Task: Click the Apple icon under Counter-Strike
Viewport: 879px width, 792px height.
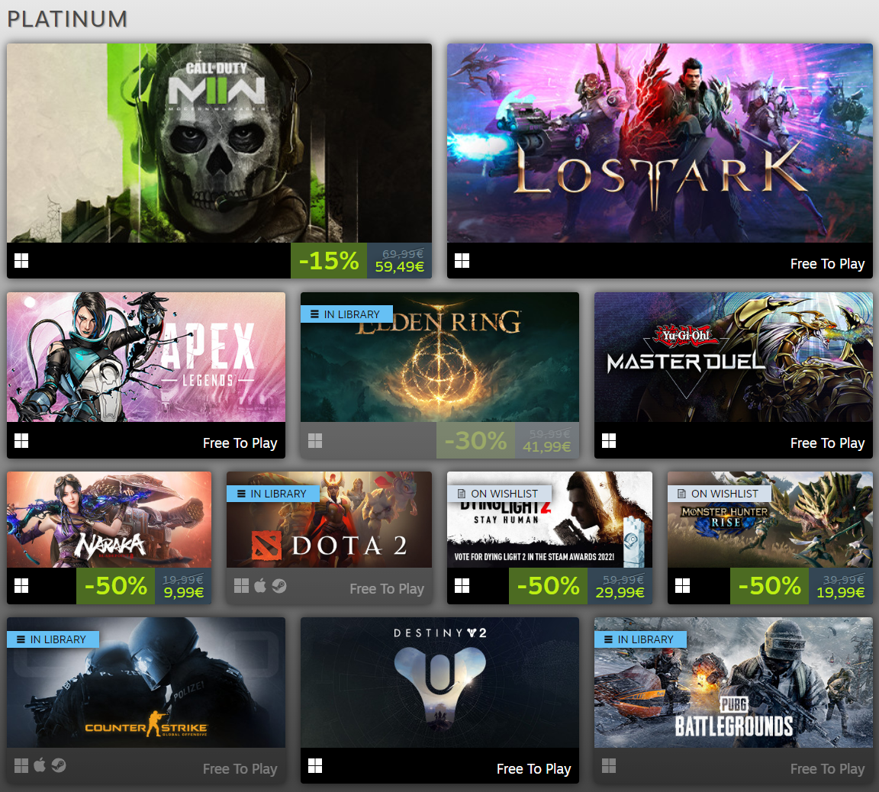Action: tap(39, 765)
